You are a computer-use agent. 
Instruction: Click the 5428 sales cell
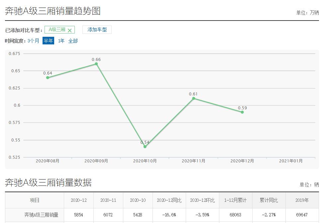click(138, 215)
